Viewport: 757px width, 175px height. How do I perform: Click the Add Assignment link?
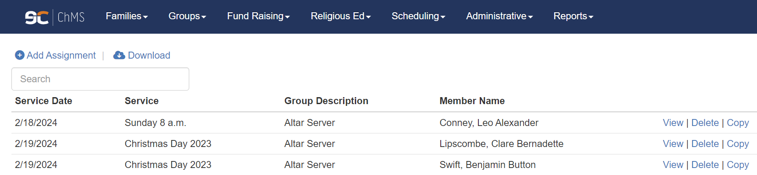(x=61, y=55)
